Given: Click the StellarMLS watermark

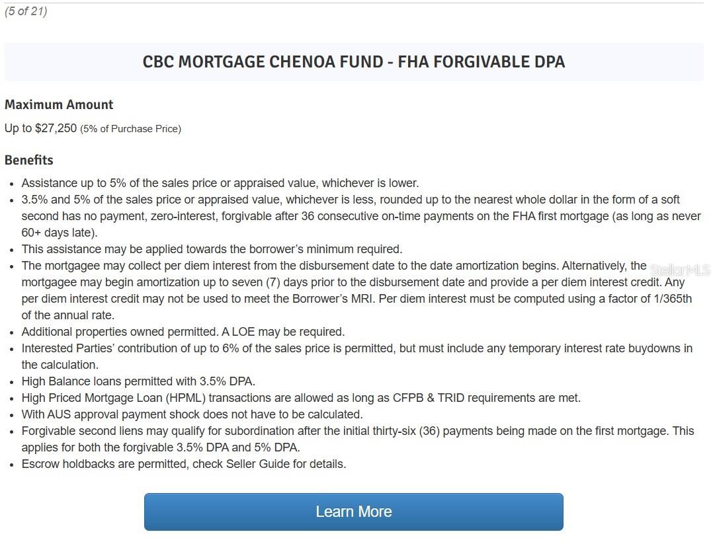Looking at the screenshot, I should coord(679,270).
